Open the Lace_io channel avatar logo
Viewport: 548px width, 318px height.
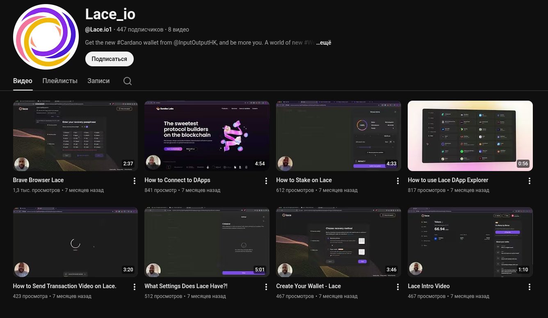coord(46,37)
